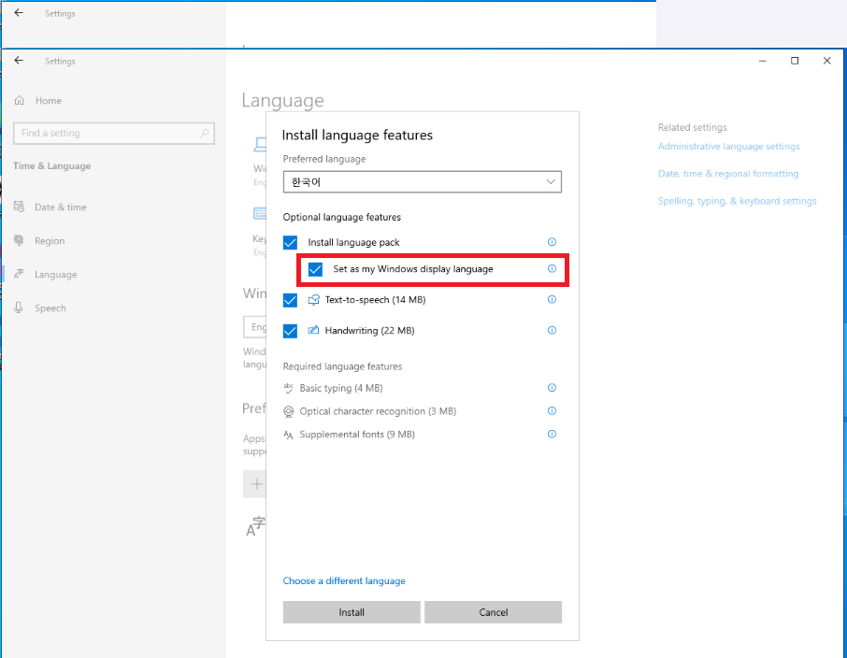Minimize the front Settings window
The width and height of the screenshot is (847, 658).
763,61
